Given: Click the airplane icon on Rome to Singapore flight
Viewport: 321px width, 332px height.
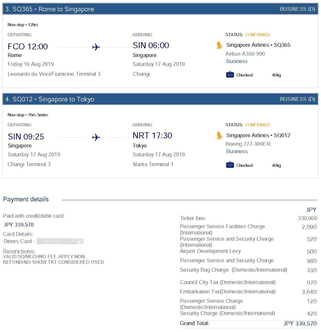Looking at the screenshot, I should point(96,47).
